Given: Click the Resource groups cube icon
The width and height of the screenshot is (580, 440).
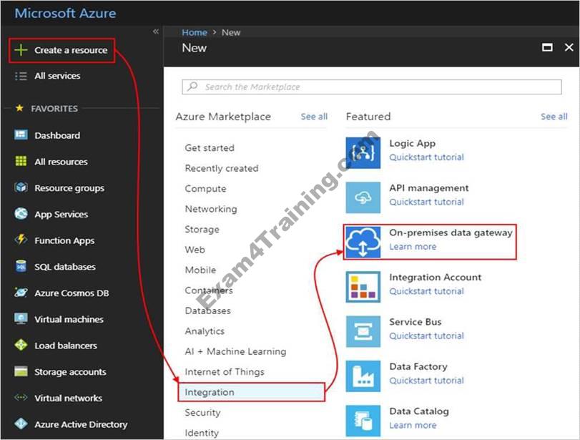Looking at the screenshot, I should [x=21, y=187].
